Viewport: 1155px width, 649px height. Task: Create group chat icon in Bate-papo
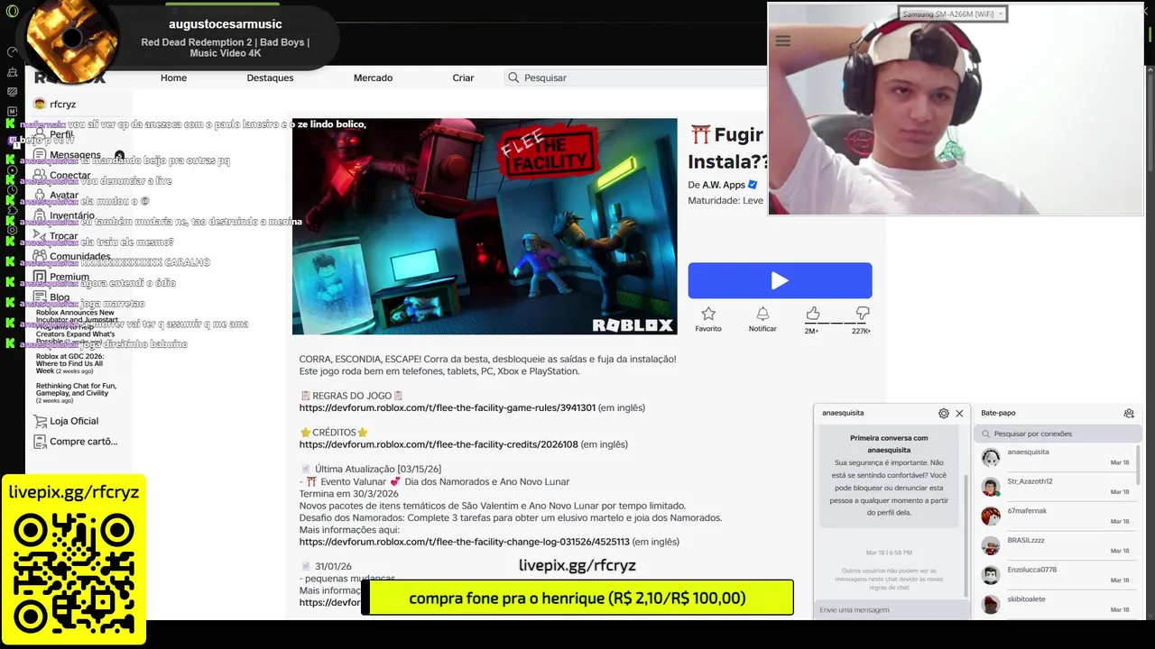click(x=1129, y=414)
